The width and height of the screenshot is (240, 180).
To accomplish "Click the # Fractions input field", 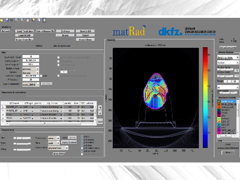I will 31,80.
